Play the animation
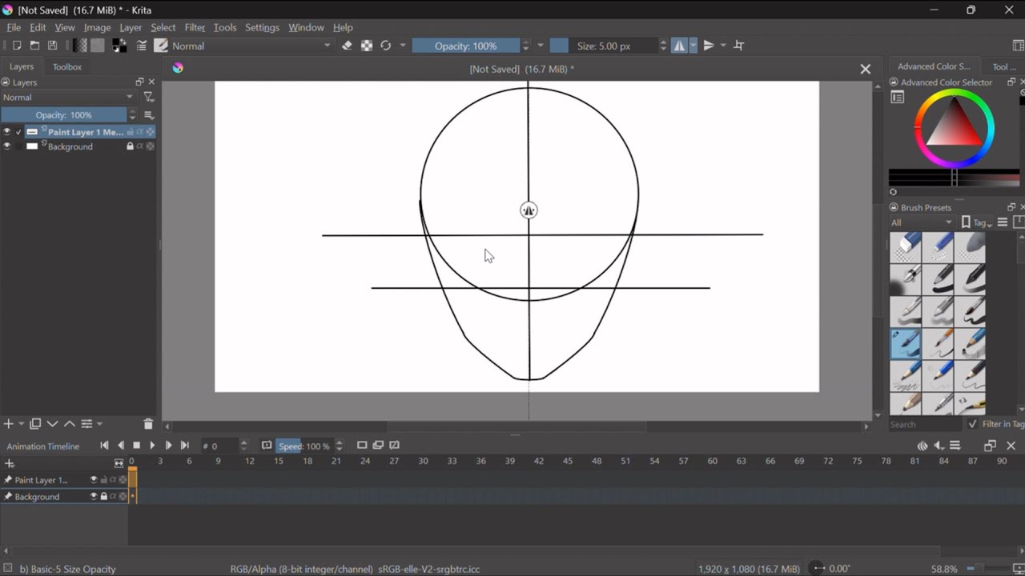This screenshot has width=1025, height=576. [152, 446]
